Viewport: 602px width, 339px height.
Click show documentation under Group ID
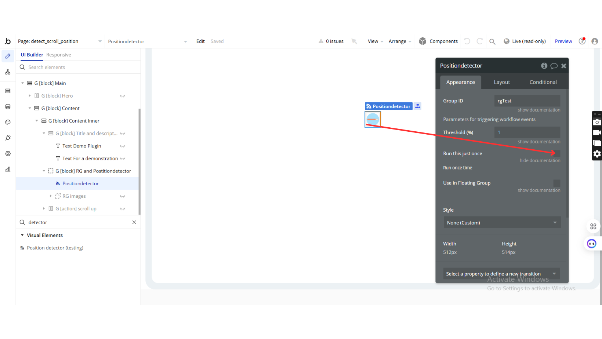[x=539, y=110]
